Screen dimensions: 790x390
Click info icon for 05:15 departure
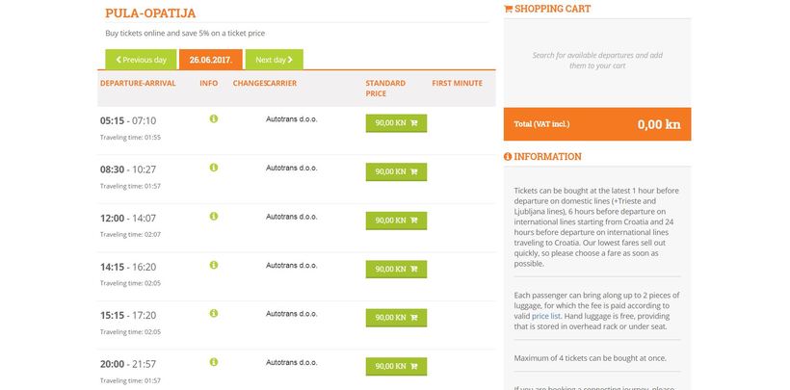[x=214, y=119]
